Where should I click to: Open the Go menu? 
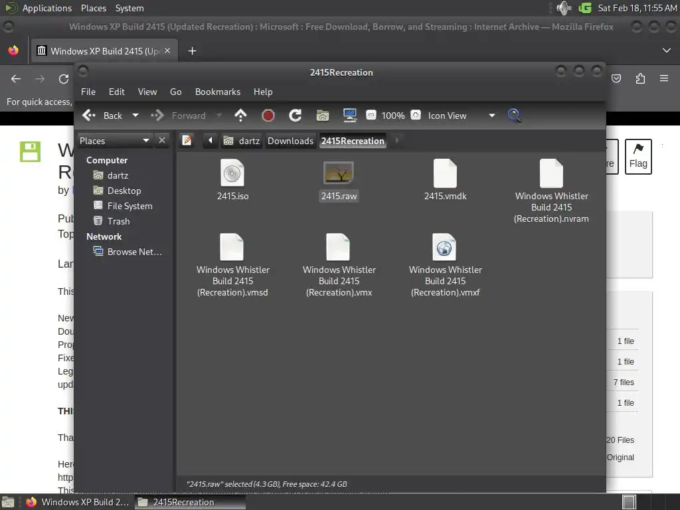coord(175,92)
